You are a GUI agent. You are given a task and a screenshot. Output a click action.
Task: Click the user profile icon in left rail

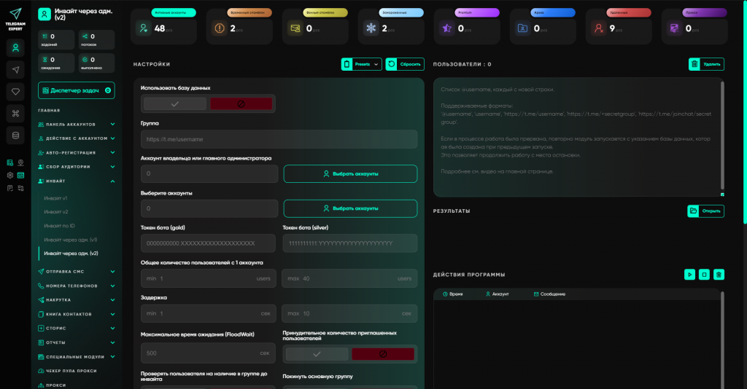pos(16,47)
